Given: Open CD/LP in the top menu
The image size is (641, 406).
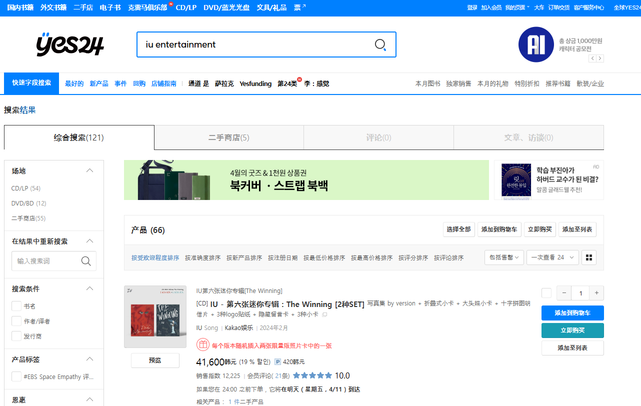Looking at the screenshot, I should (x=186, y=7).
